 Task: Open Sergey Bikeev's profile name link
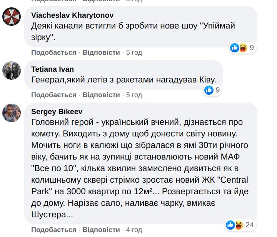pos(57,111)
